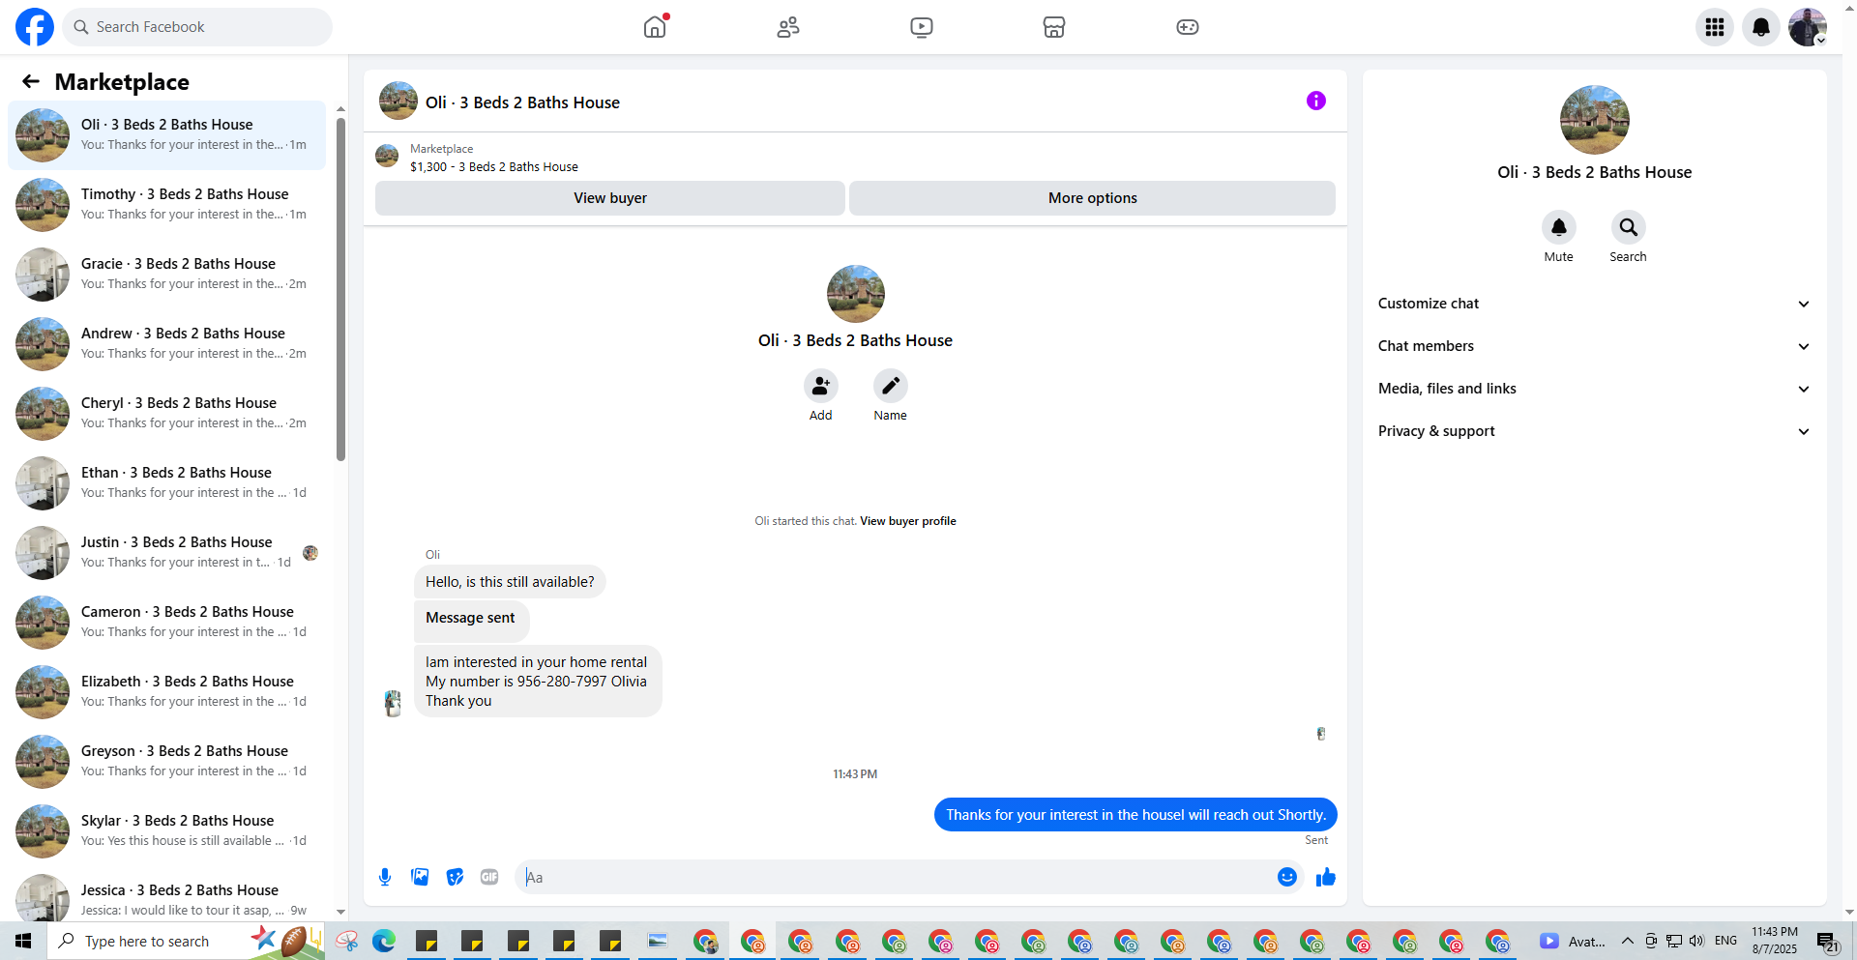Screen dimensions: 1857x960
Task: Click the More options button
Action: [1093, 198]
